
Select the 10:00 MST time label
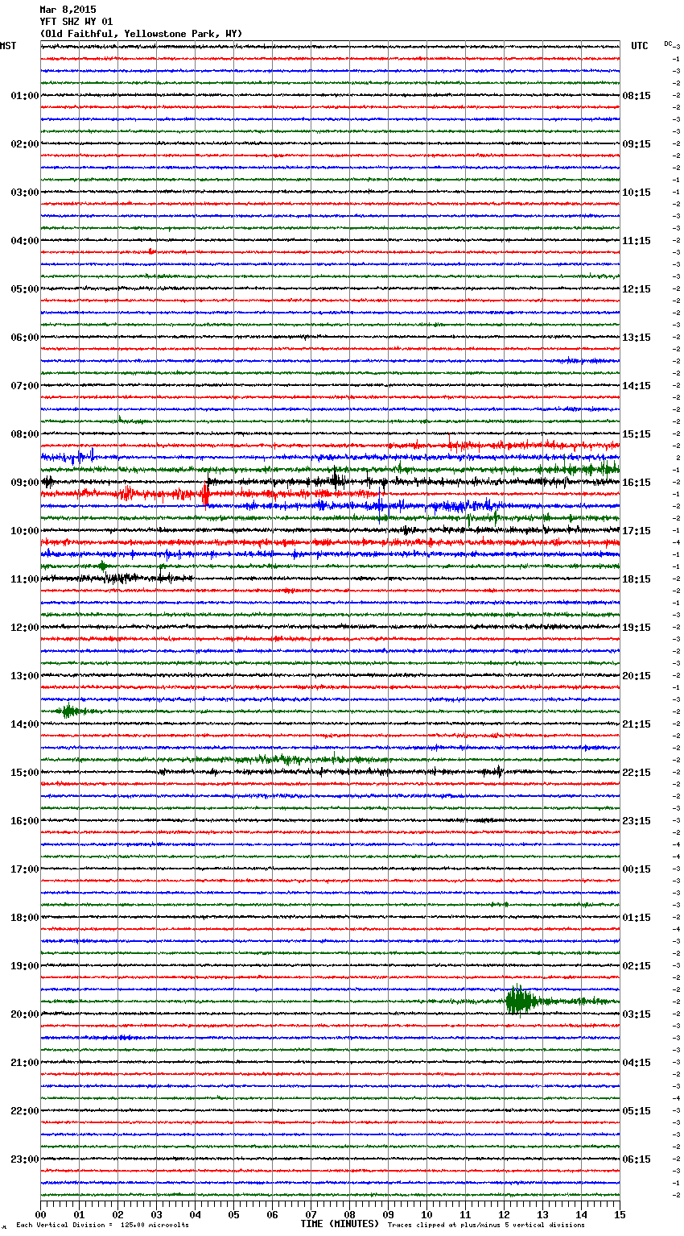(25, 531)
